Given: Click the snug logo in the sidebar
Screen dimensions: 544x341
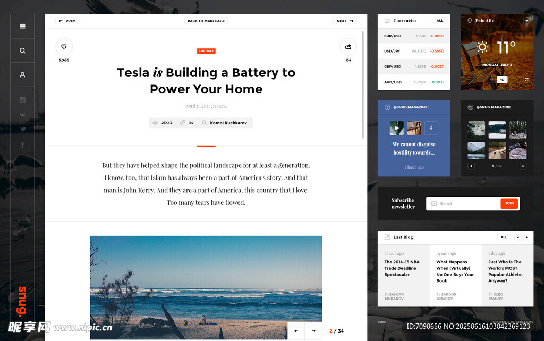Looking at the screenshot, I should 22,302.
